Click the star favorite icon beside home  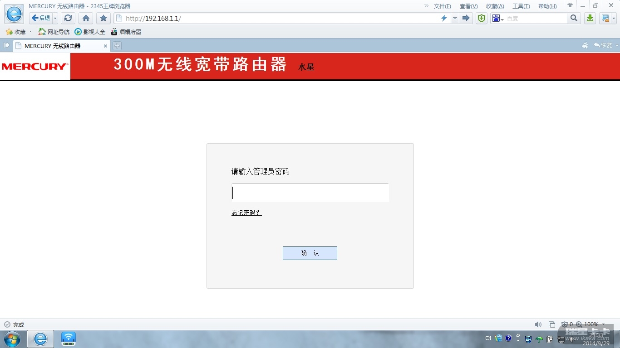click(103, 18)
